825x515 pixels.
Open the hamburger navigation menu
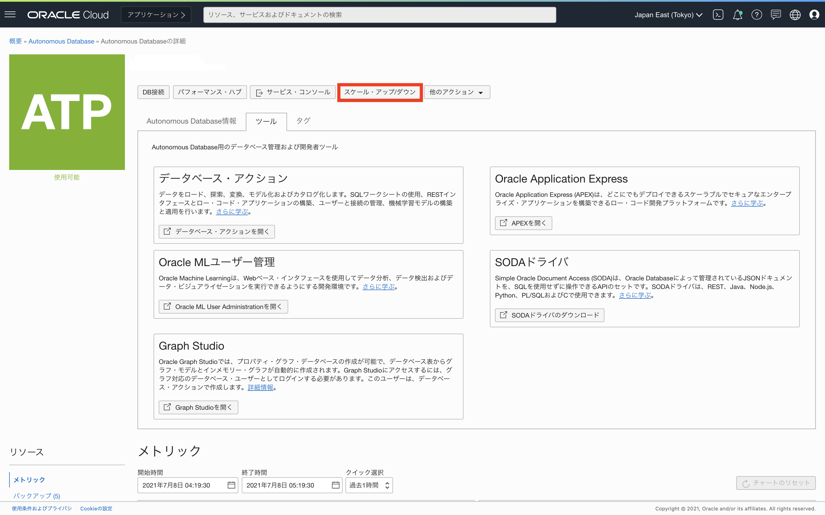pos(10,14)
